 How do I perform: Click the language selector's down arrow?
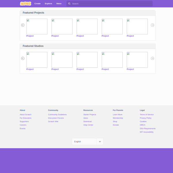(x=100, y=142)
